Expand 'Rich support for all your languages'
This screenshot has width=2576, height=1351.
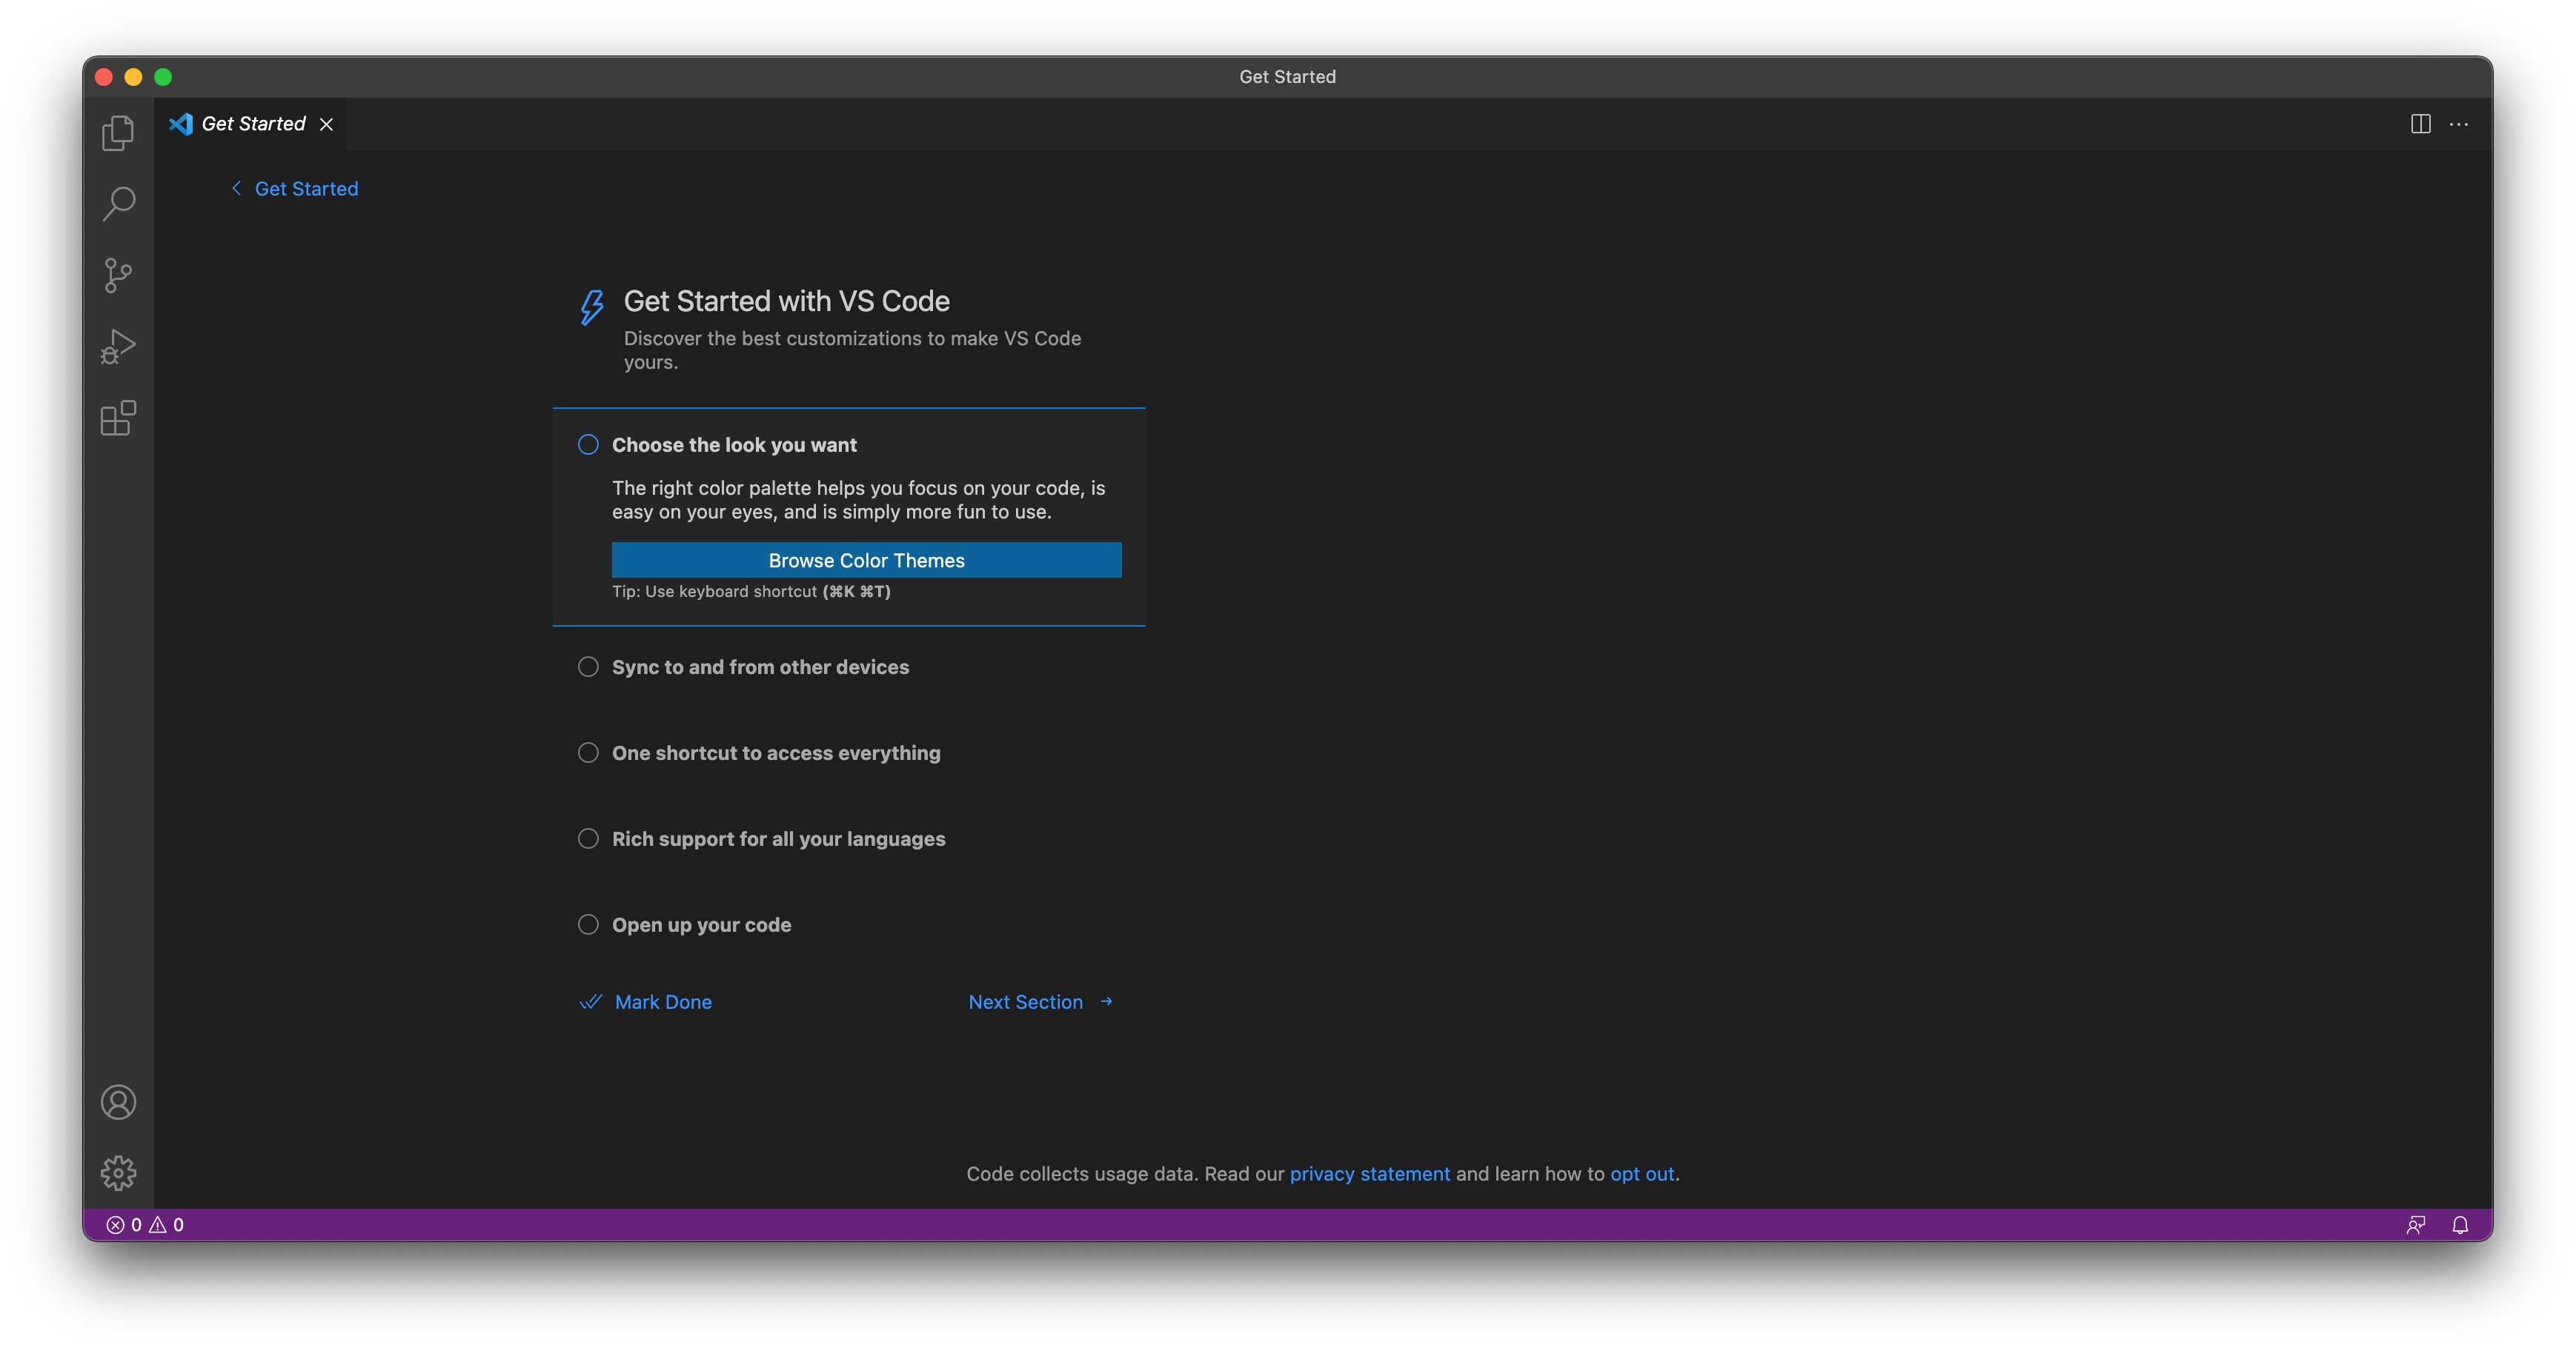pyautogui.click(x=778, y=839)
